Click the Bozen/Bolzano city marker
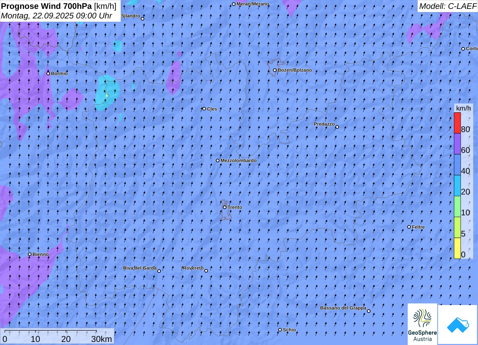478x345 pixels. pyautogui.click(x=275, y=70)
